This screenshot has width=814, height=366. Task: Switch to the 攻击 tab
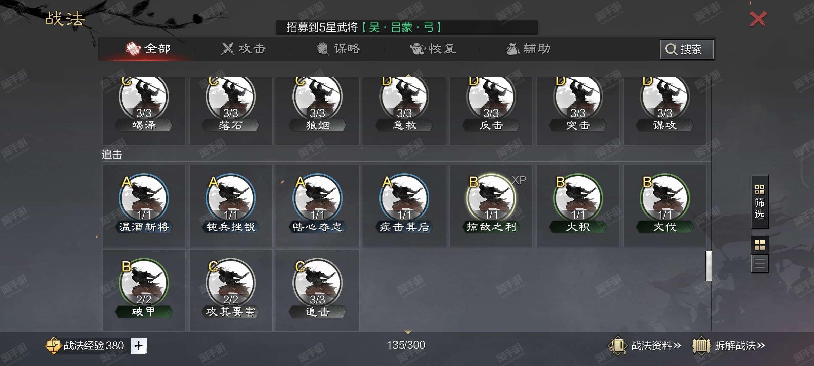(x=244, y=49)
